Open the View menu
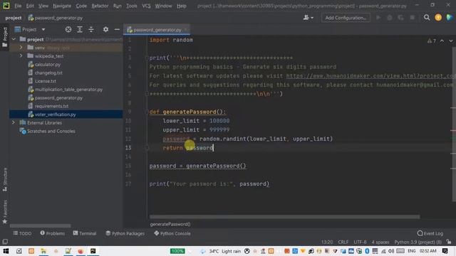Screen dimensions: 456x256 pyautogui.click(x=43, y=6)
